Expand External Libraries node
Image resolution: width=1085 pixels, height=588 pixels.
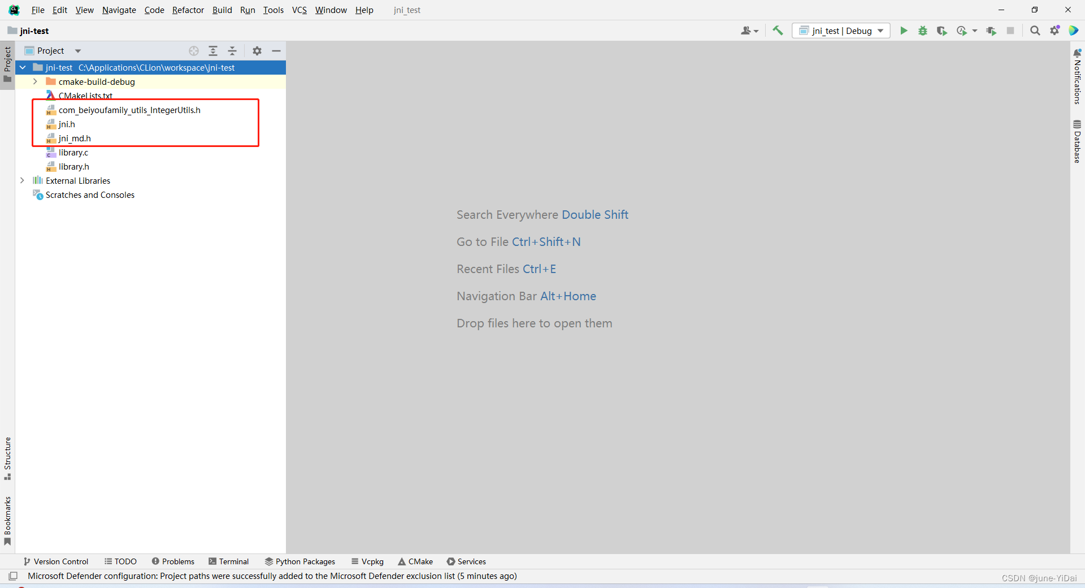point(22,180)
